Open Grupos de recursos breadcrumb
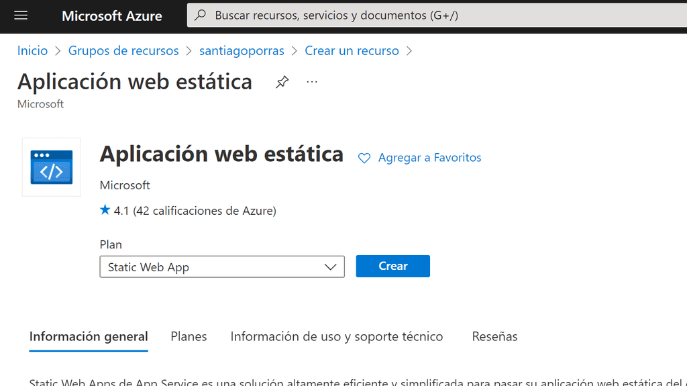The width and height of the screenshot is (687, 386). pos(123,51)
